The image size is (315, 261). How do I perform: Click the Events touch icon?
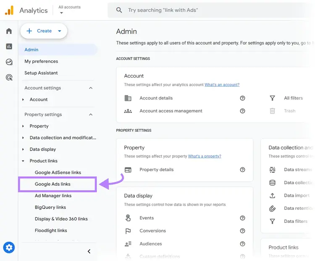128,218
